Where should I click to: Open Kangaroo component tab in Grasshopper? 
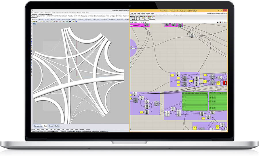[177, 15]
